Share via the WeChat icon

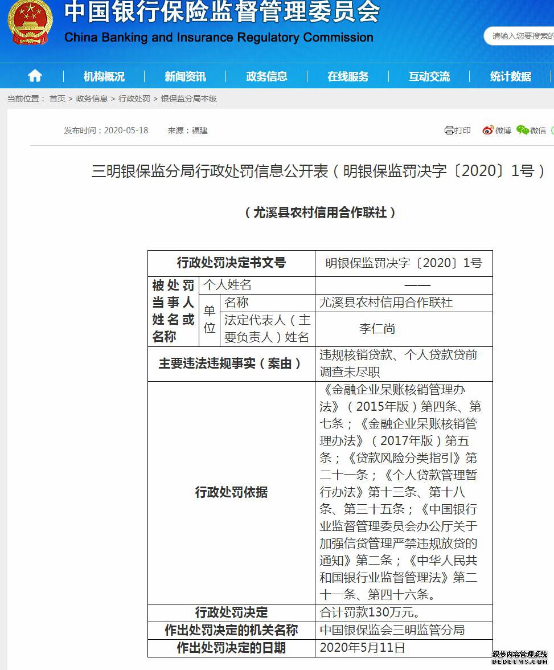coord(522,130)
